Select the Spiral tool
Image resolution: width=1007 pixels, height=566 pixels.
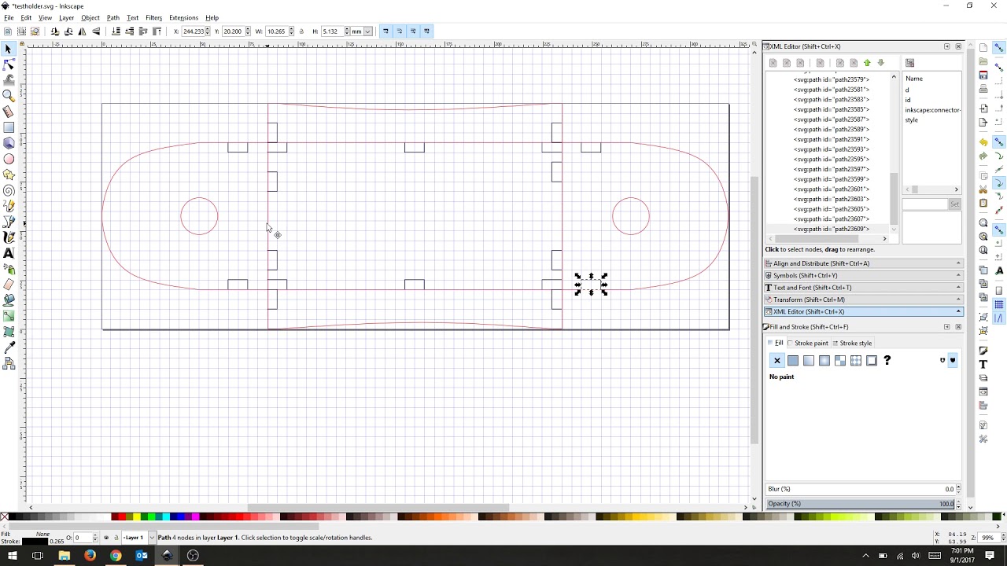click(9, 190)
